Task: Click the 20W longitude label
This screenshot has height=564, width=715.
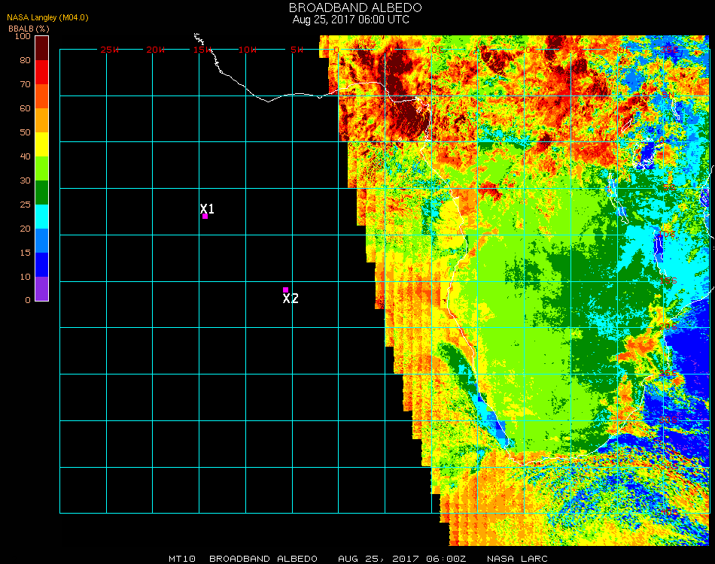Action: coord(156,50)
